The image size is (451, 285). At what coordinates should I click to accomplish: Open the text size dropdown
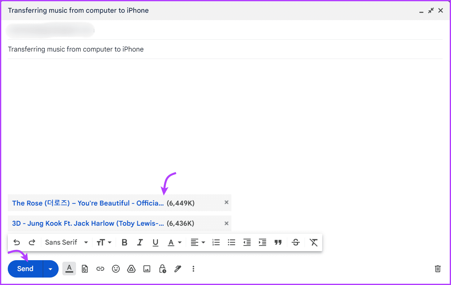click(105, 242)
